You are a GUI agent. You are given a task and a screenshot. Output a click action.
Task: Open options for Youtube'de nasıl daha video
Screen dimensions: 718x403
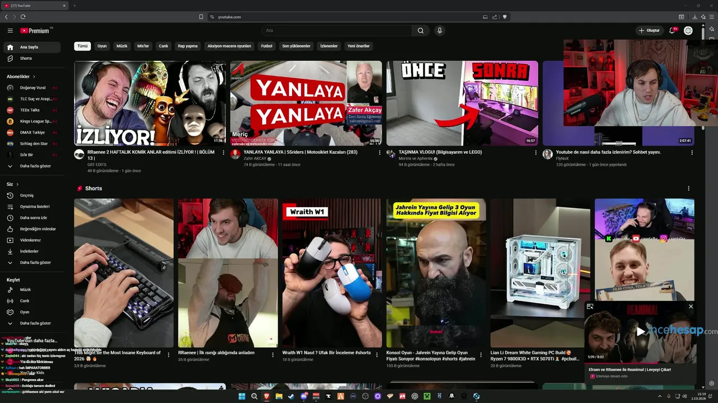[x=692, y=152]
